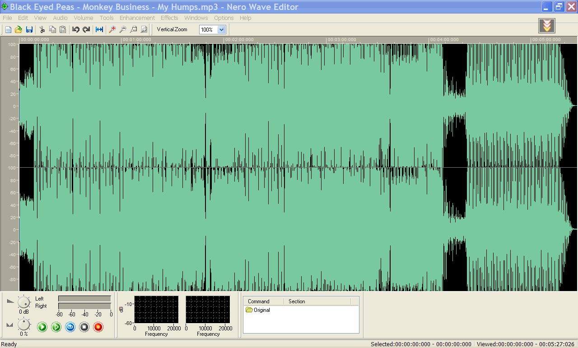Open the Tools menu

pos(107,18)
